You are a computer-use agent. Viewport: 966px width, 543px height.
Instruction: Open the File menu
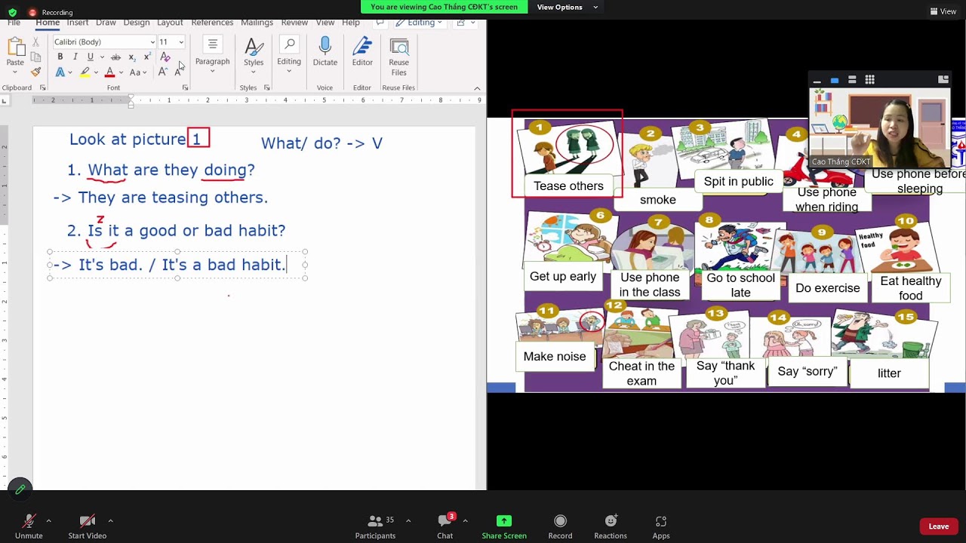coord(14,23)
